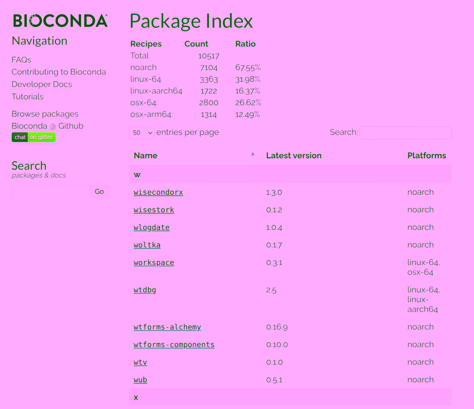
Task: Click version 0.16.9 of wtforms-alchemy
Action: 277,327
